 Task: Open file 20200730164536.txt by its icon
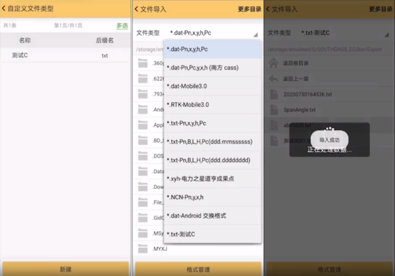coord(273,94)
